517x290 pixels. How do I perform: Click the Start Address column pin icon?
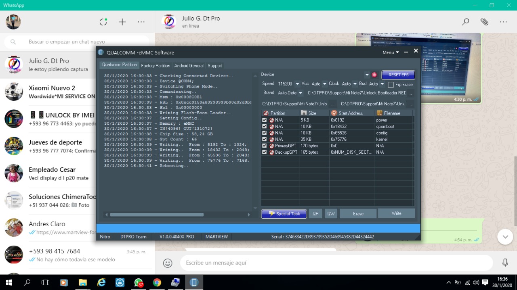click(x=334, y=113)
